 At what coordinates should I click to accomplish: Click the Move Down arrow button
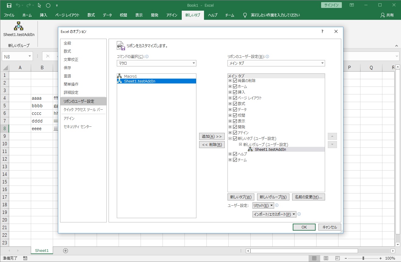click(x=332, y=145)
